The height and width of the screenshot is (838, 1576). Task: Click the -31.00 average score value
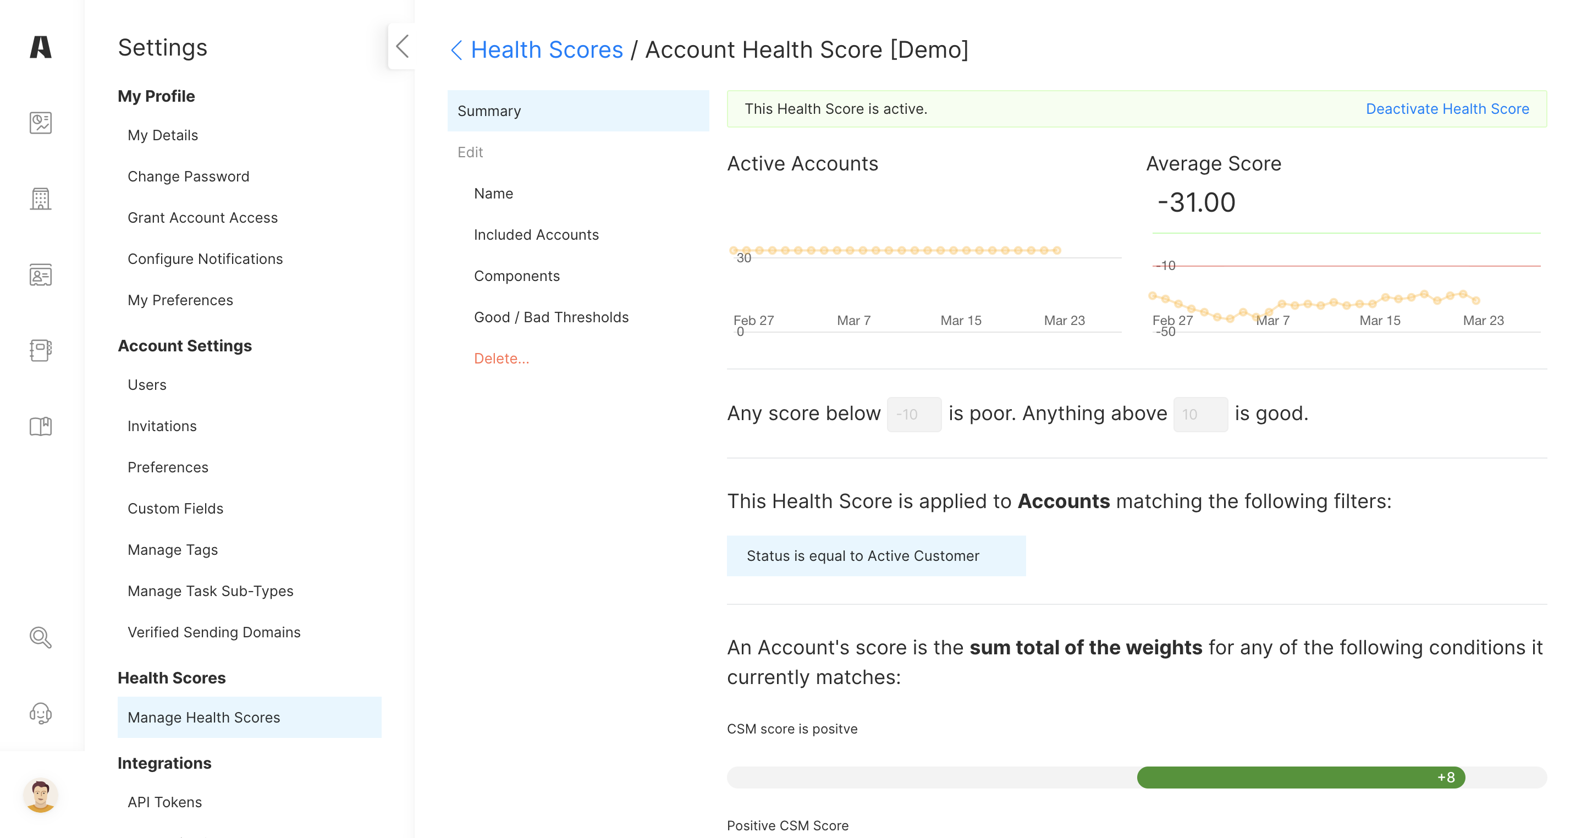1196,202
